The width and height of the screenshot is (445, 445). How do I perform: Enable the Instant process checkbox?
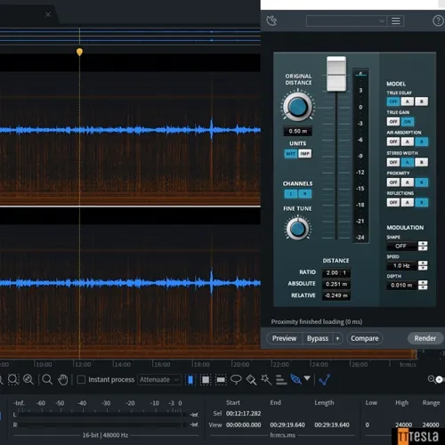click(x=81, y=379)
